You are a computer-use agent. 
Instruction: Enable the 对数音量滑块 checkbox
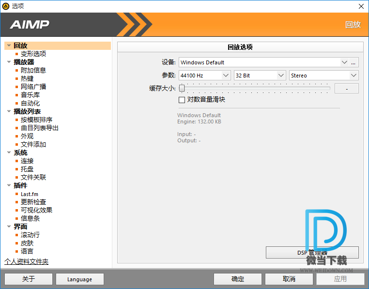(182, 100)
